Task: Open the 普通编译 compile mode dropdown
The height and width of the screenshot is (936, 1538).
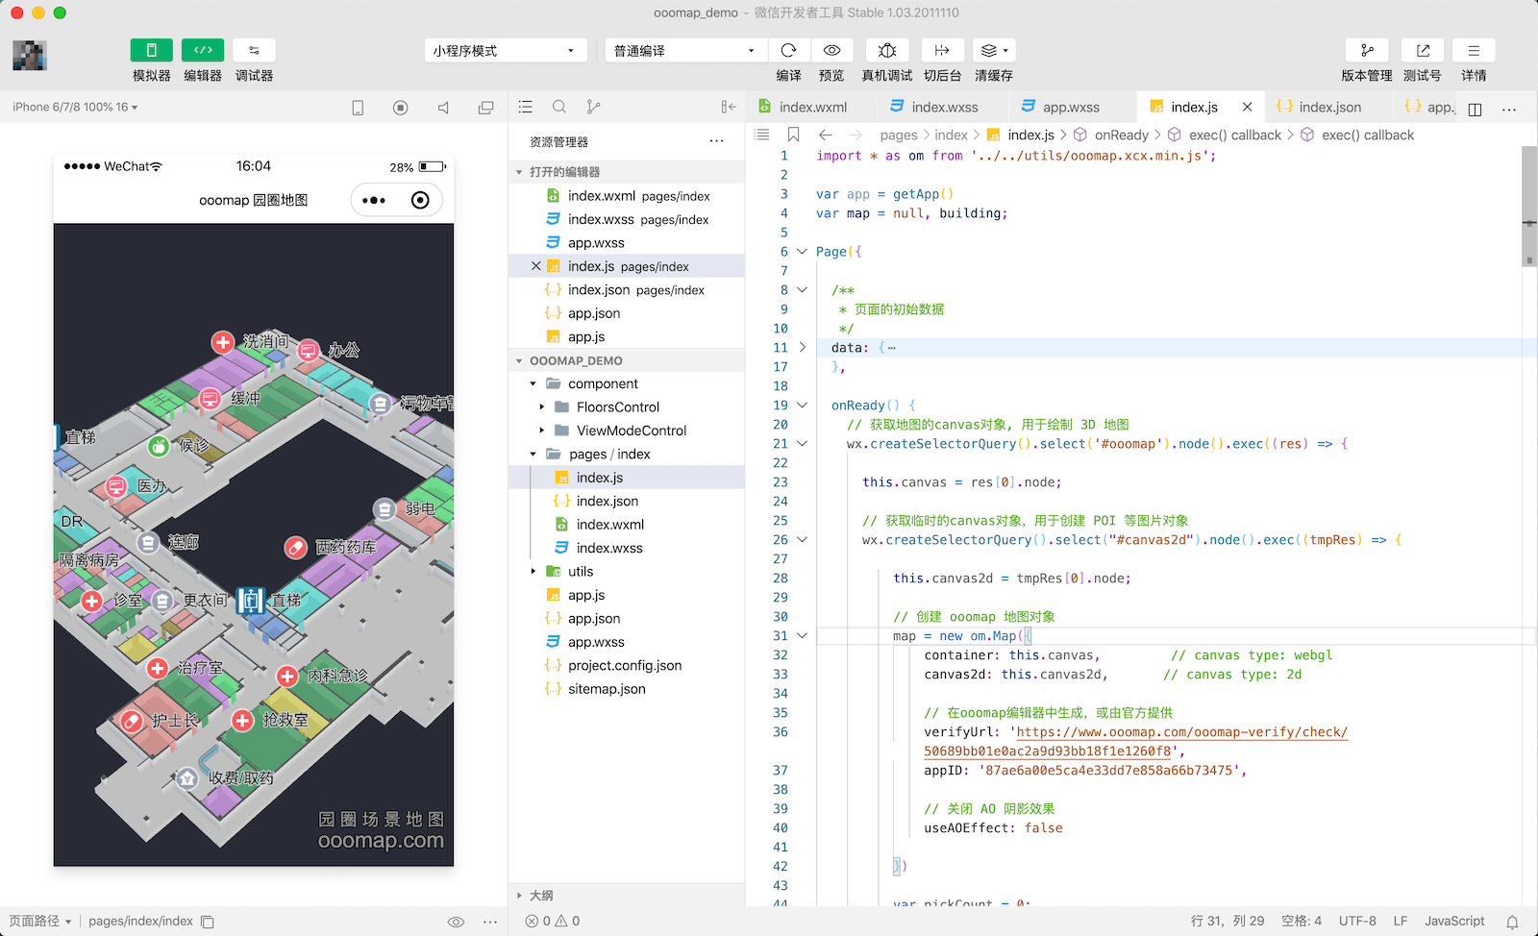Action: tap(686, 51)
